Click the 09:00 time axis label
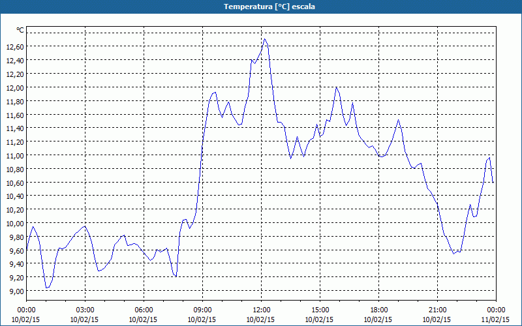 point(203,310)
